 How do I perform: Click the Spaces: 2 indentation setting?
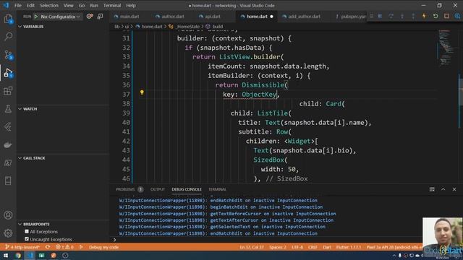278,247
